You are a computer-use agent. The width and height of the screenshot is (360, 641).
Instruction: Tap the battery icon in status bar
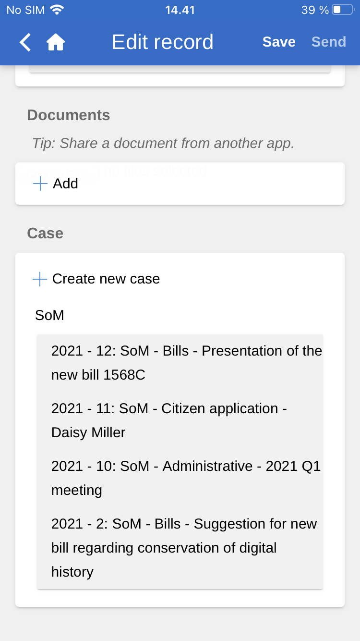click(343, 10)
